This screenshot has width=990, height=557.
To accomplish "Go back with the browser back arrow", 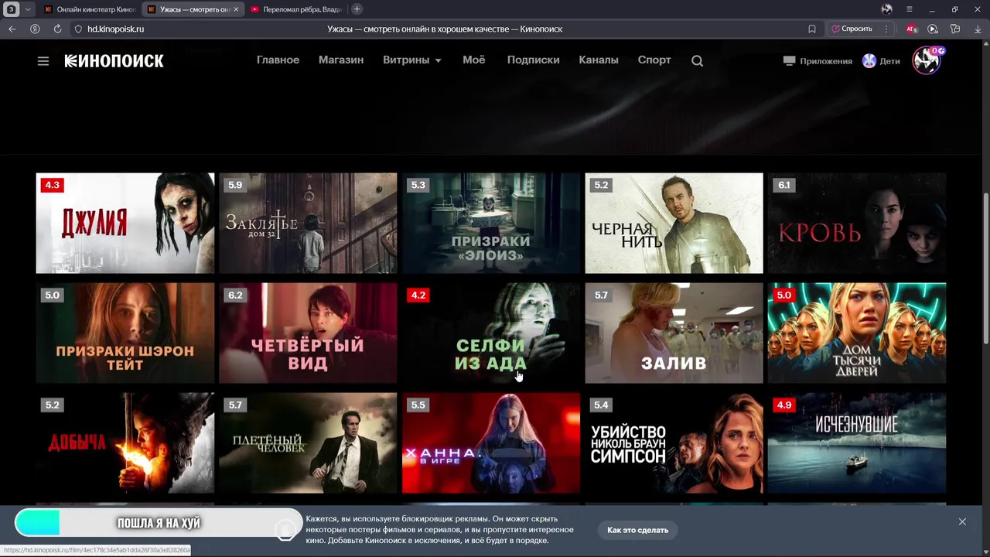I will click(x=12, y=29).
